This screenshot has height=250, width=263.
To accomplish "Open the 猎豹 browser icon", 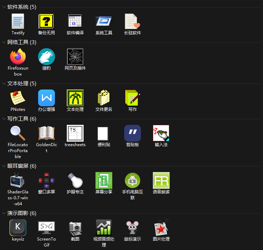I will tap(47, 57).
